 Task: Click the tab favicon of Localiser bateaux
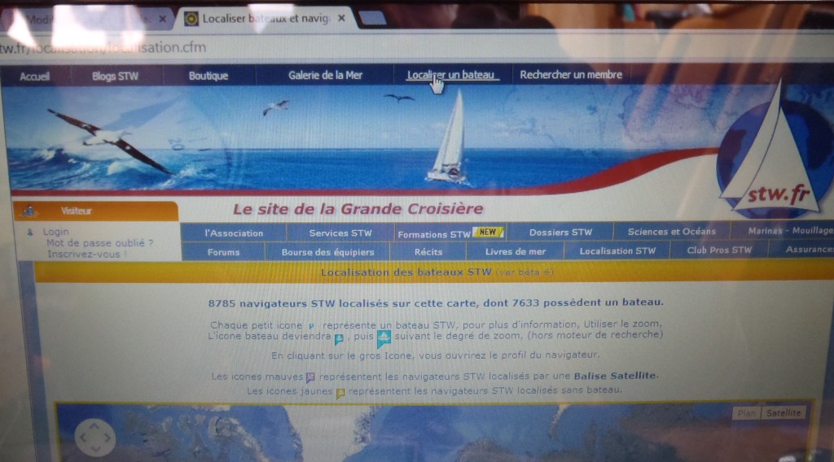click(x=191, y=20)
